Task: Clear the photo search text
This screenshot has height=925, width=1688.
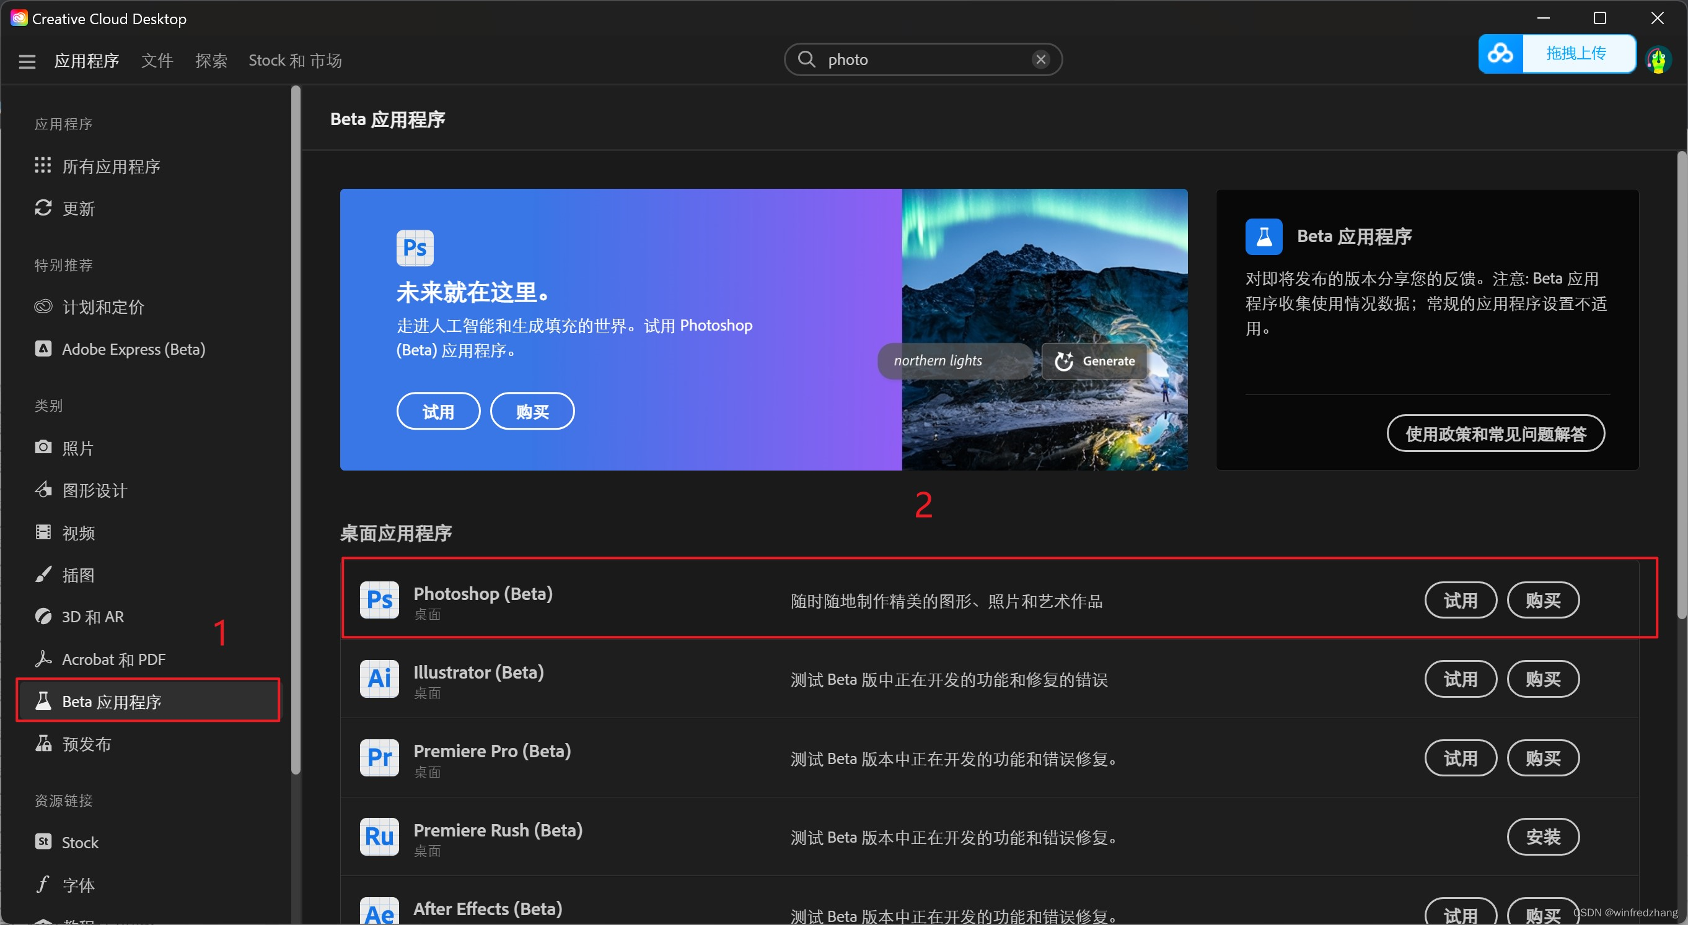Action: [x=1040, y=59]
